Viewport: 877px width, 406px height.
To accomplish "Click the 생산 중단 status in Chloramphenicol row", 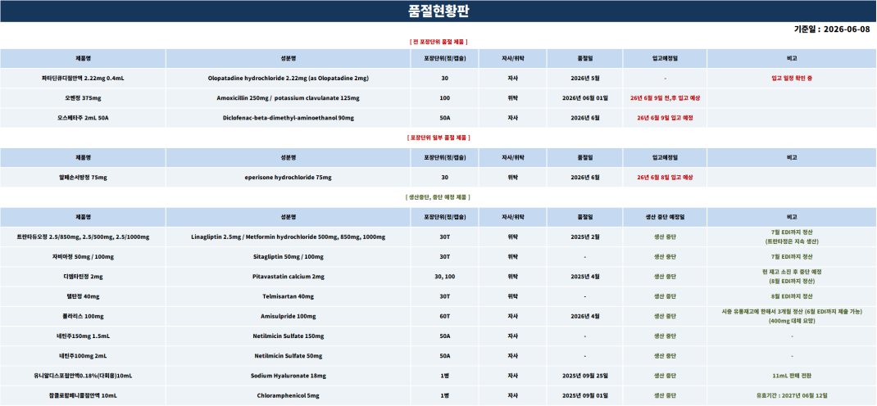I will tap(665, 396).
